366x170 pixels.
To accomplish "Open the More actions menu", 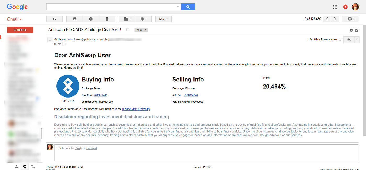I will click(163, 19).
